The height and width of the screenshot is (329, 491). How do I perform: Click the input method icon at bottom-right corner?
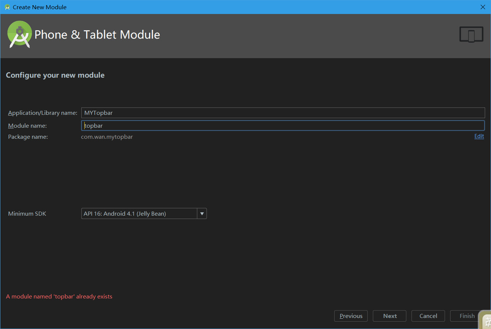(485, 319)
